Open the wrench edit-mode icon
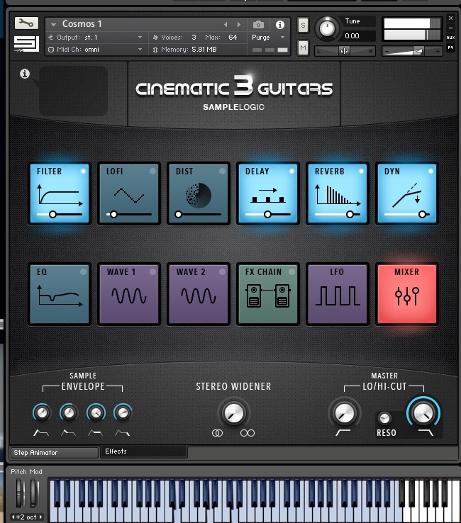 coord(26,23)
